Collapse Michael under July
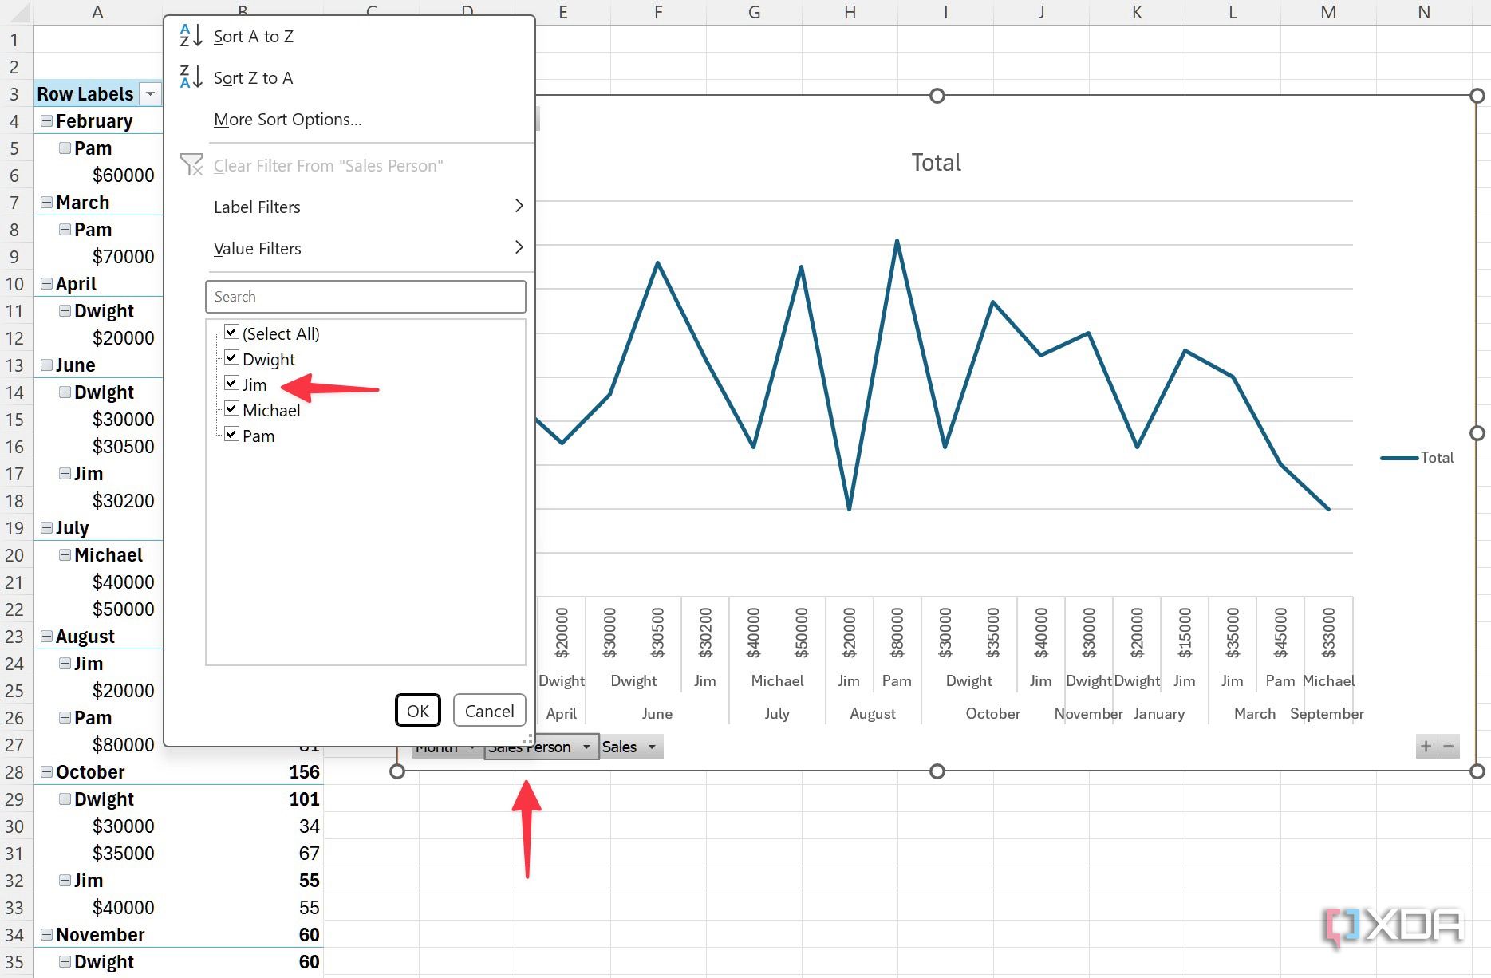Screen dimensions: 1491x978 (x=65, y=554)
